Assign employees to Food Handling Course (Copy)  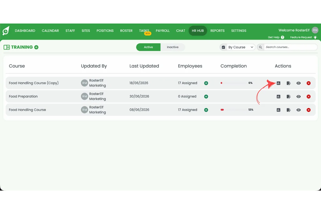206,83
